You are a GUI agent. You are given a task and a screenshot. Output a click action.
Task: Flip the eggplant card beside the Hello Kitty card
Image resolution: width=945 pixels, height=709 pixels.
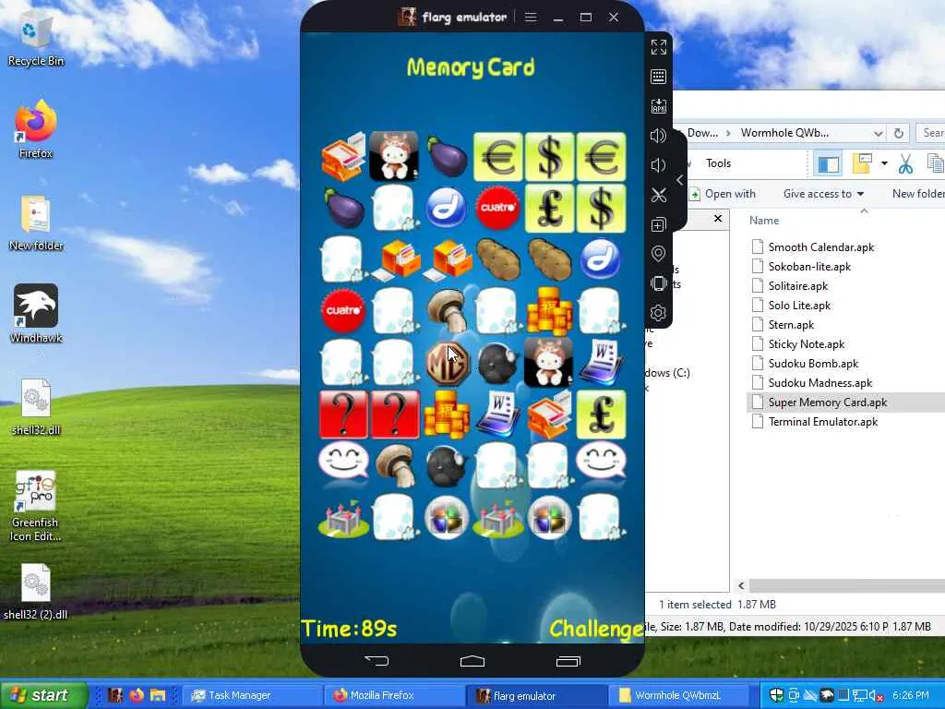[x=446, y=156]
